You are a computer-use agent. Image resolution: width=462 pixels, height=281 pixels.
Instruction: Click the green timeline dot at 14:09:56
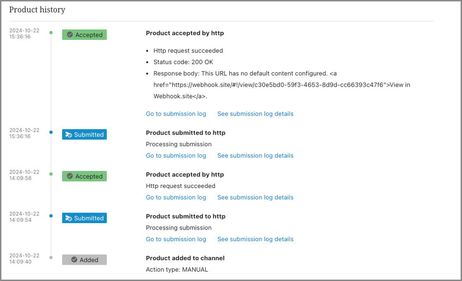point(51,174)
